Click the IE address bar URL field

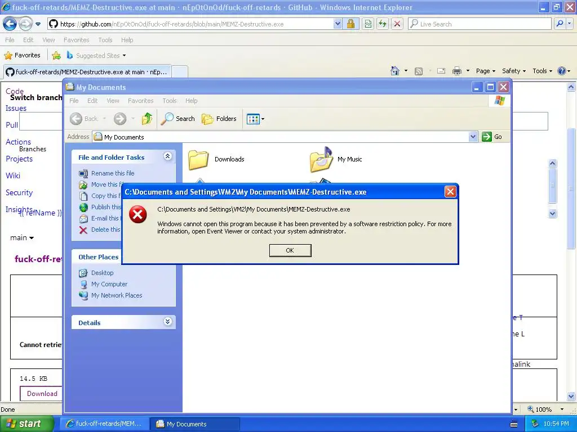click(x=190, y=24)
